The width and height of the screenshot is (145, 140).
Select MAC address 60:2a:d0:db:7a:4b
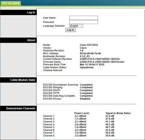pos(90,53)
